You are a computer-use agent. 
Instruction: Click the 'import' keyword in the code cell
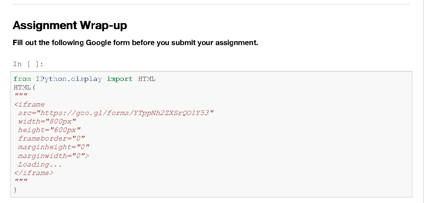[120, 79]
